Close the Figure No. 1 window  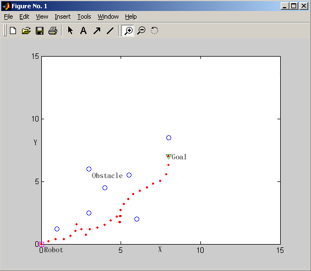[x=304, y=6]
